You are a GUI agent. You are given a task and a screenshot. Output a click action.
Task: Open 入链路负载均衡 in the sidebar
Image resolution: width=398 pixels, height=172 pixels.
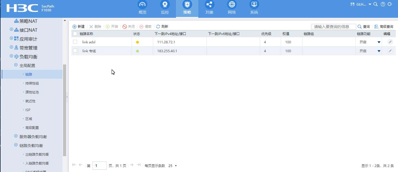(37, 163)
